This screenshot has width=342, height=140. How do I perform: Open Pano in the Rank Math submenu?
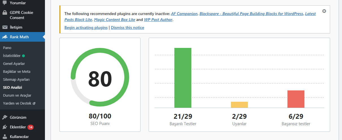click(x=7, y=48)
